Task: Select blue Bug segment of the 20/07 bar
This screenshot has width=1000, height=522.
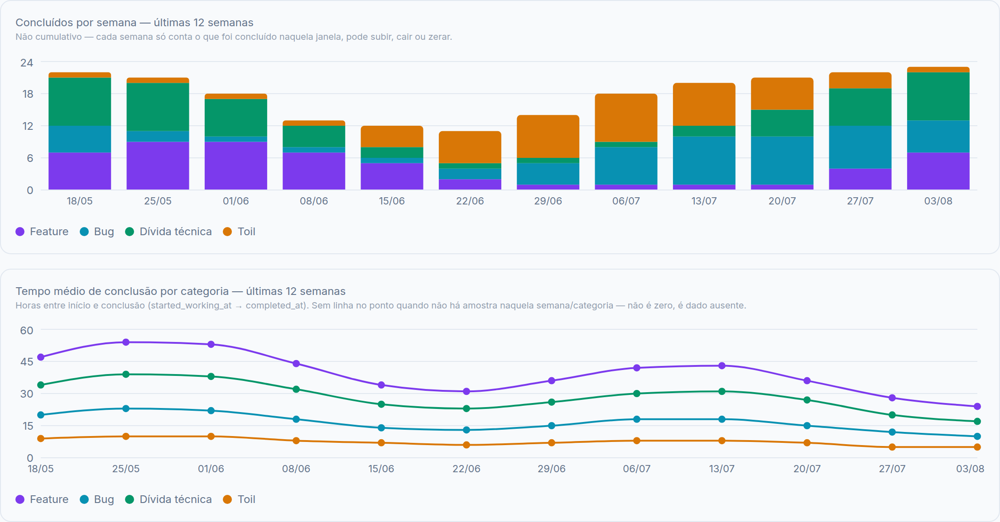Action: tap(782, 161)
